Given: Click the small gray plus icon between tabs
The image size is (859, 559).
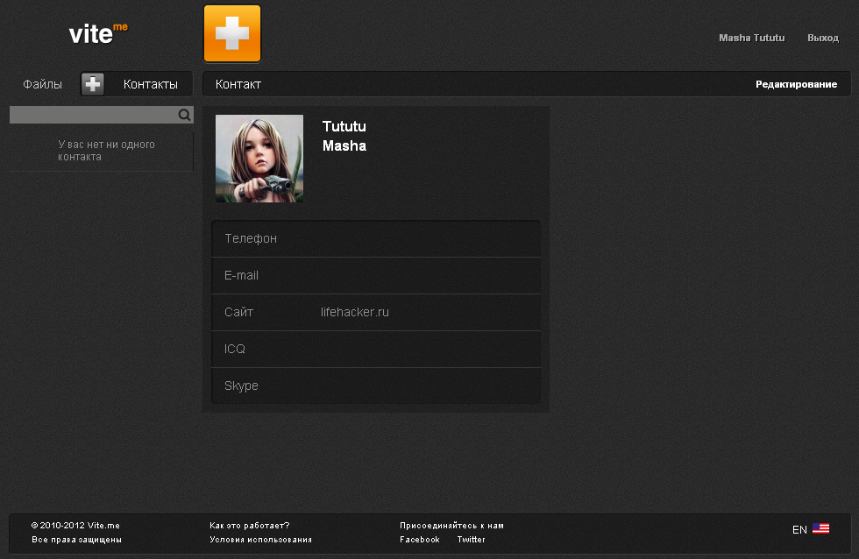Looking at the screenshot, I should [x=93, y=84].
